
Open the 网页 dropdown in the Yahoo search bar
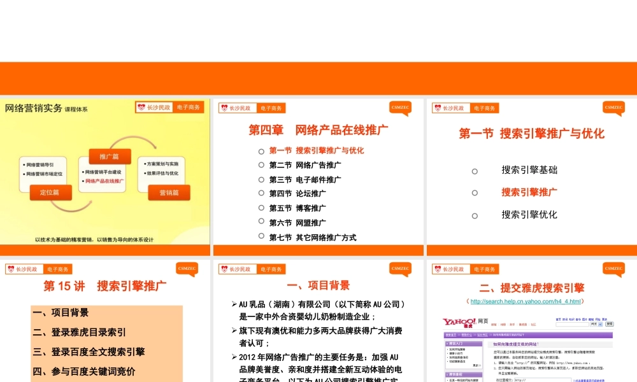coord(596,324)
